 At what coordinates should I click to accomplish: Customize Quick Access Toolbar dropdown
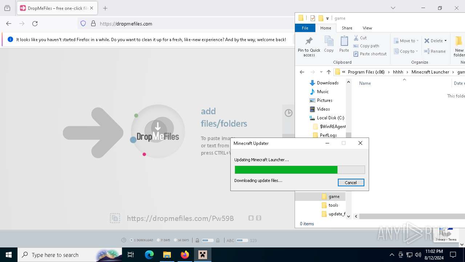point(327,18)
